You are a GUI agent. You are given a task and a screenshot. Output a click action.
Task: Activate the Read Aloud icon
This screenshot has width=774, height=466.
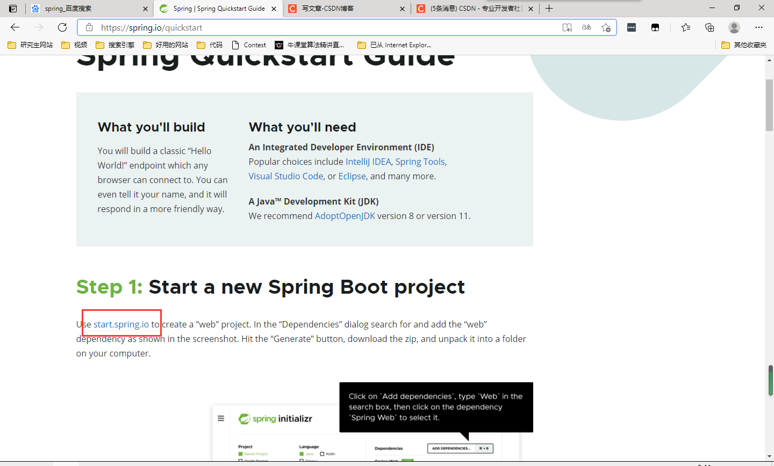click(x=568, y=27)
